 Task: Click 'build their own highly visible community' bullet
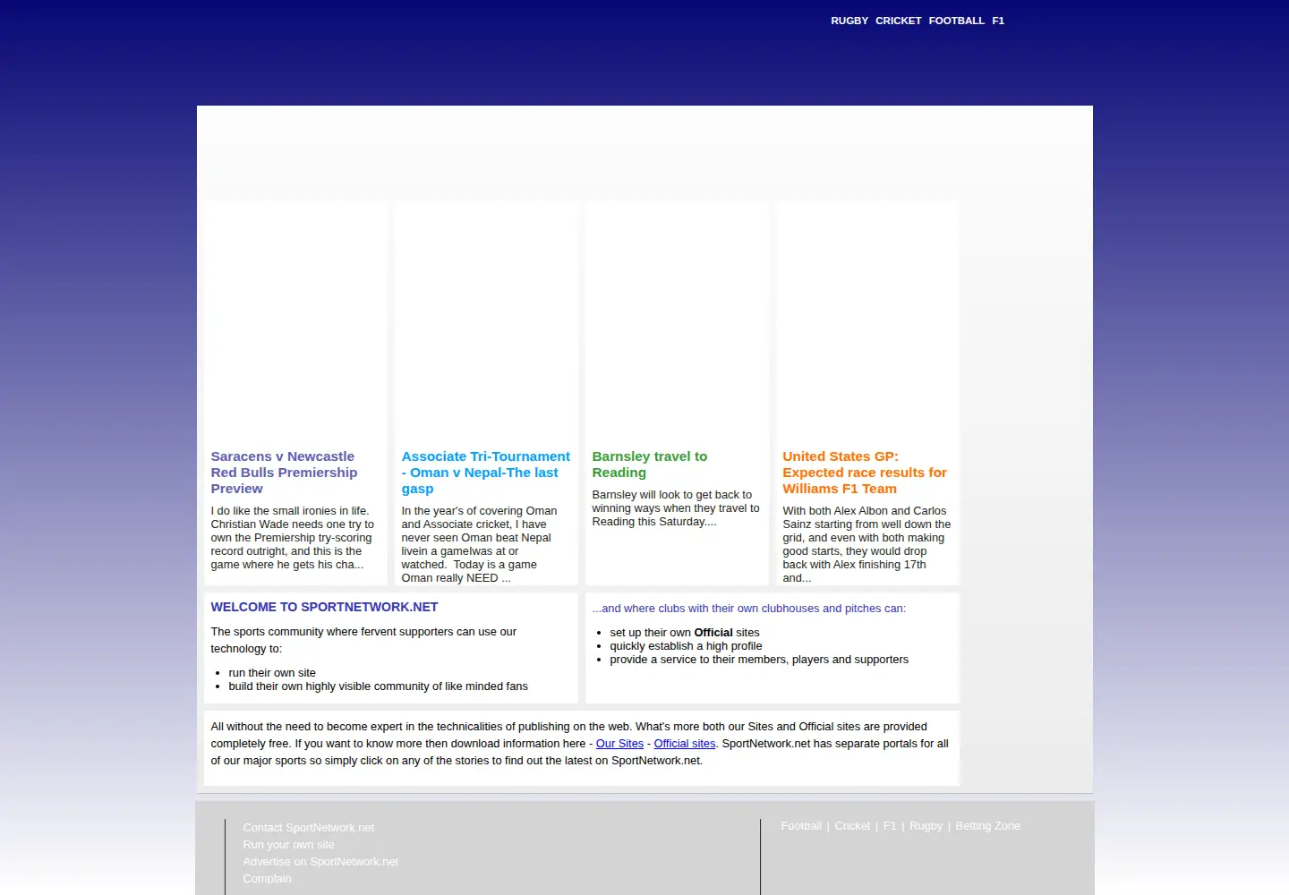[x=378, y=686]
